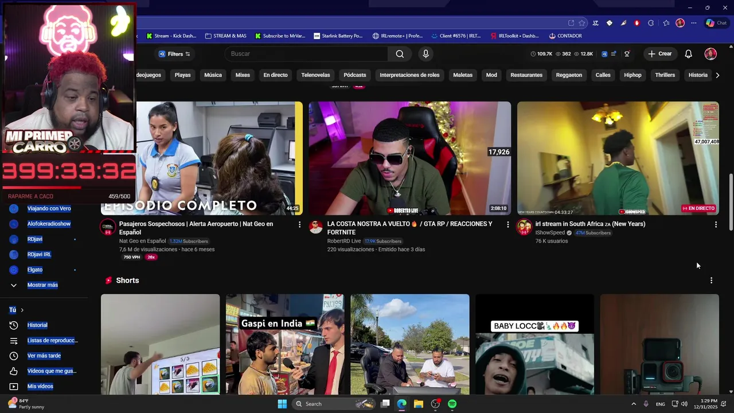Open the trophy achievements icon

click(627, 54)
